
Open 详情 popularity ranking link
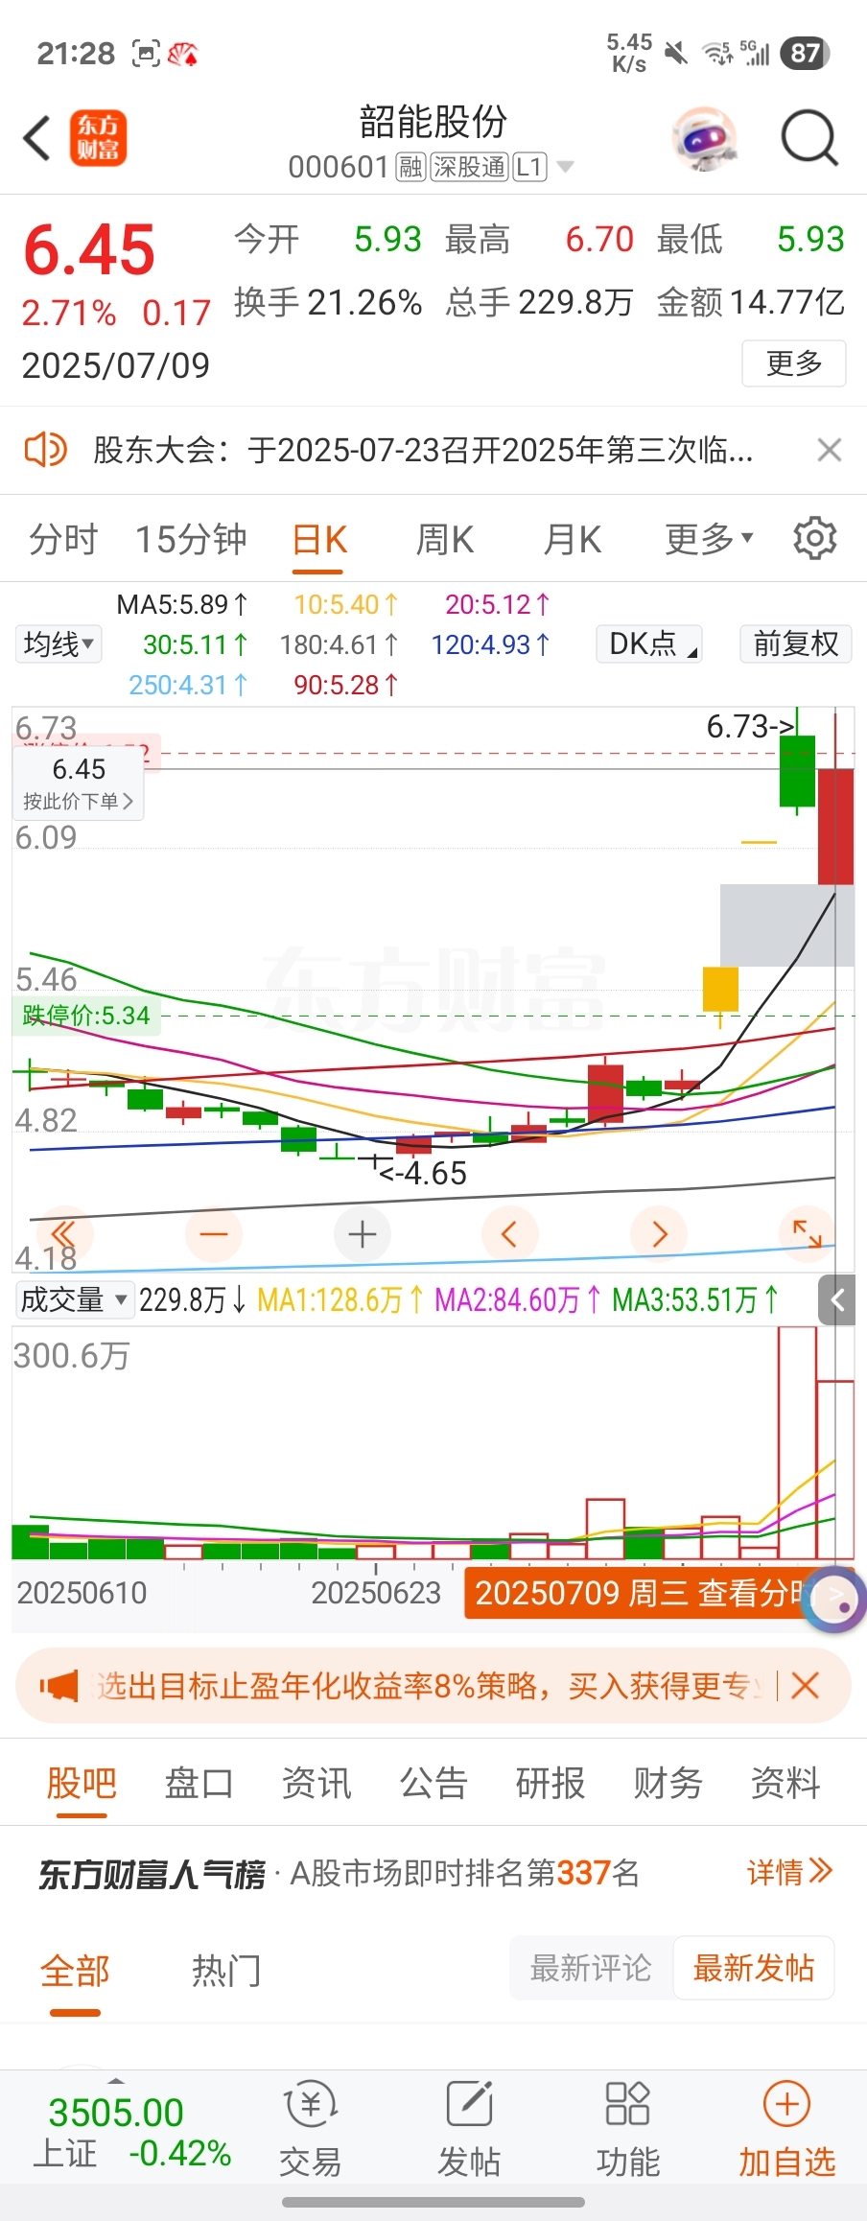pyautogui.click(x=790, y=1871)
